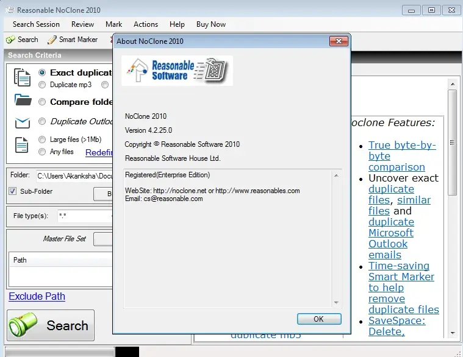Image resolution: width=463 pixels, height=357 pixels.
Task: Select the Large files (>1Mb) radio button
Action: tap(42, 140)
